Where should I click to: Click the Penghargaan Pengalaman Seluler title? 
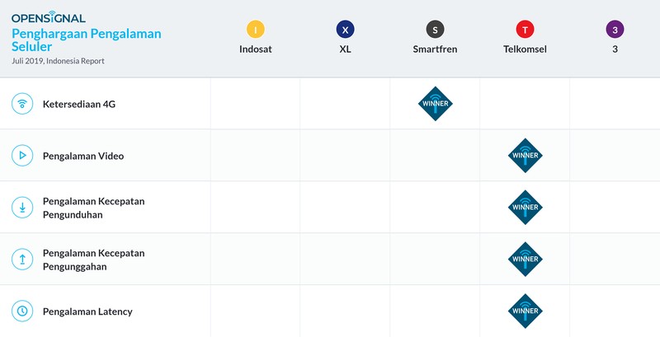[87, 40]
